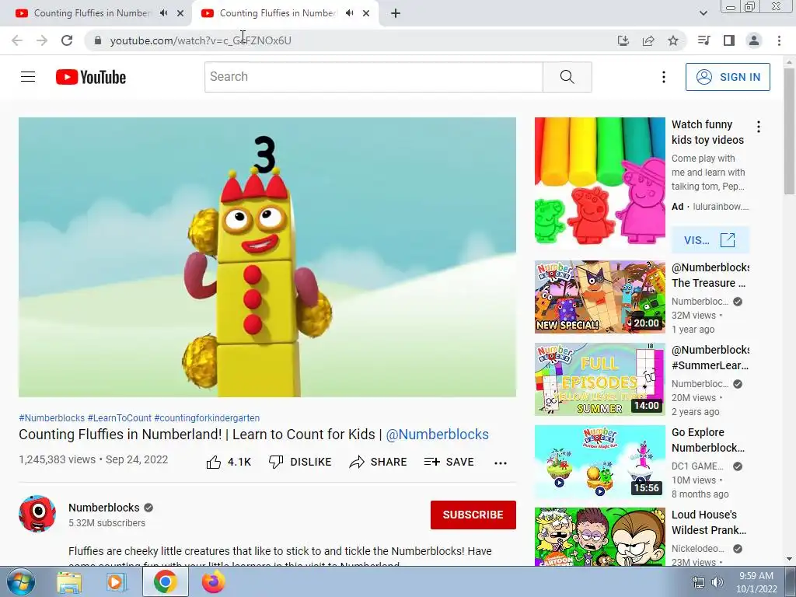Image resolution: width=796 pixels, height=597 pixels.
Task: Go back with the browser back arrow
Action: [x=17, y=40]
